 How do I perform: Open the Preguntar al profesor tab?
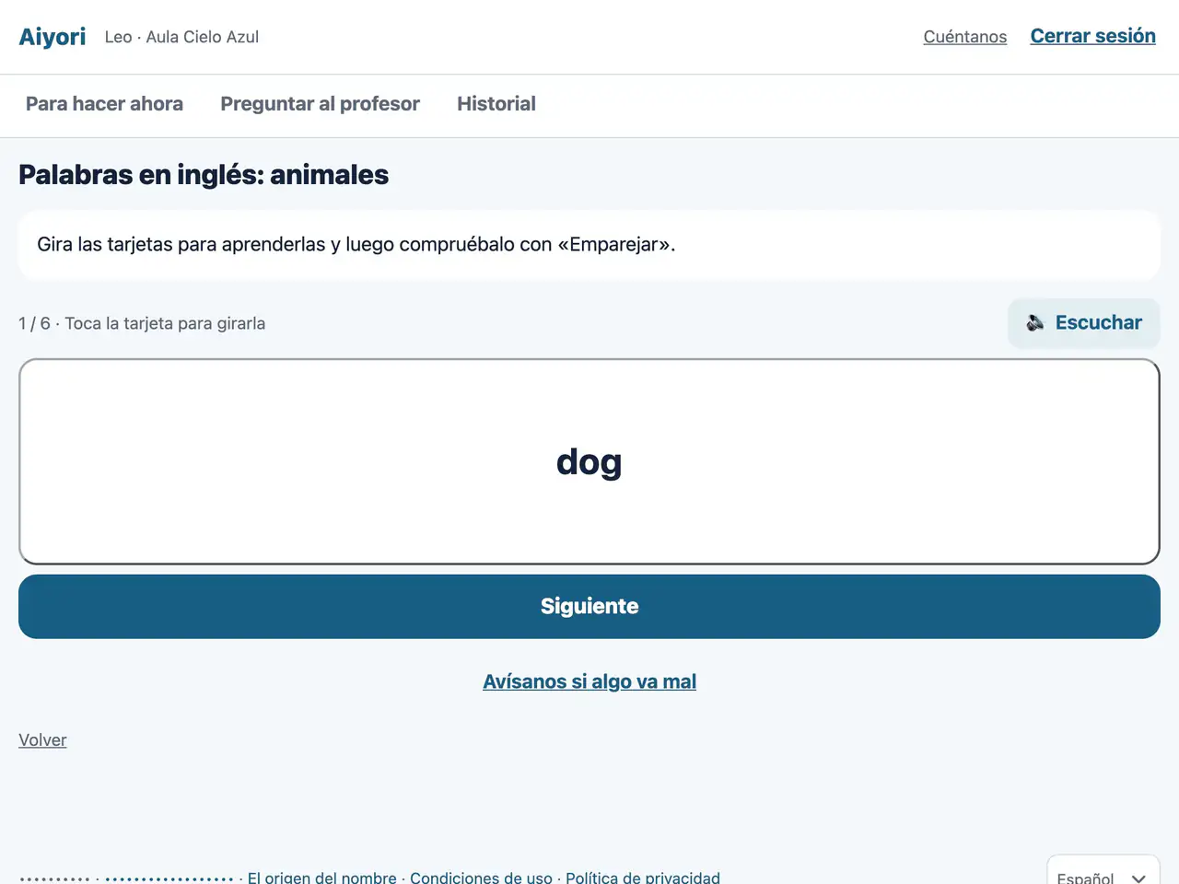click(x=320, y=104)
